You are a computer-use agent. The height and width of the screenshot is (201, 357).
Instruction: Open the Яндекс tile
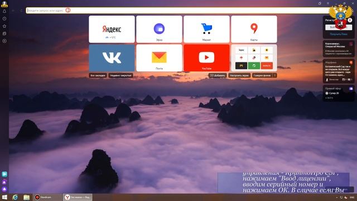click(112, 29)
